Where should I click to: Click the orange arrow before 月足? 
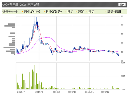coord(87,12)
